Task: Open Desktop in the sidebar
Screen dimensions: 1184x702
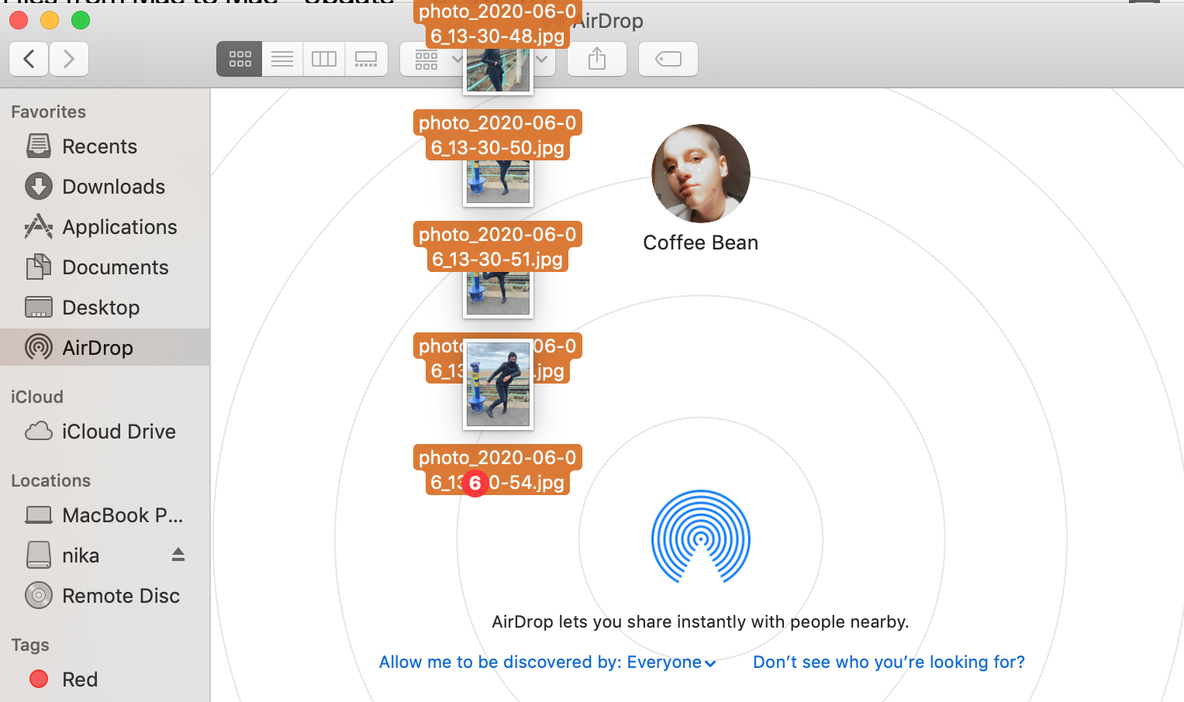Action: point(105,308)
